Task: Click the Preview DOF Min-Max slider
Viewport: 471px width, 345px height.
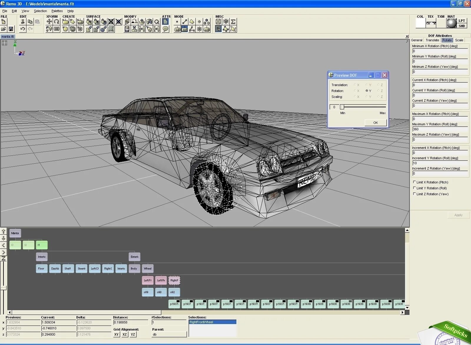Action: pos(363,107)
